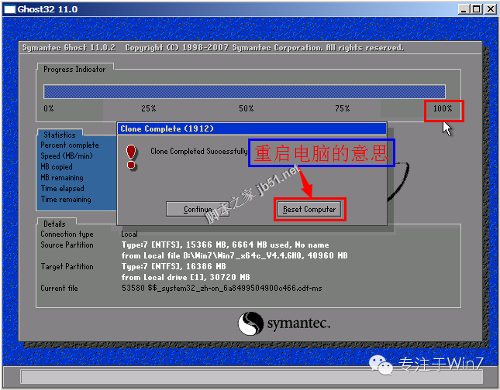
Task: Click the Reset Computer button
Action: 309,209
